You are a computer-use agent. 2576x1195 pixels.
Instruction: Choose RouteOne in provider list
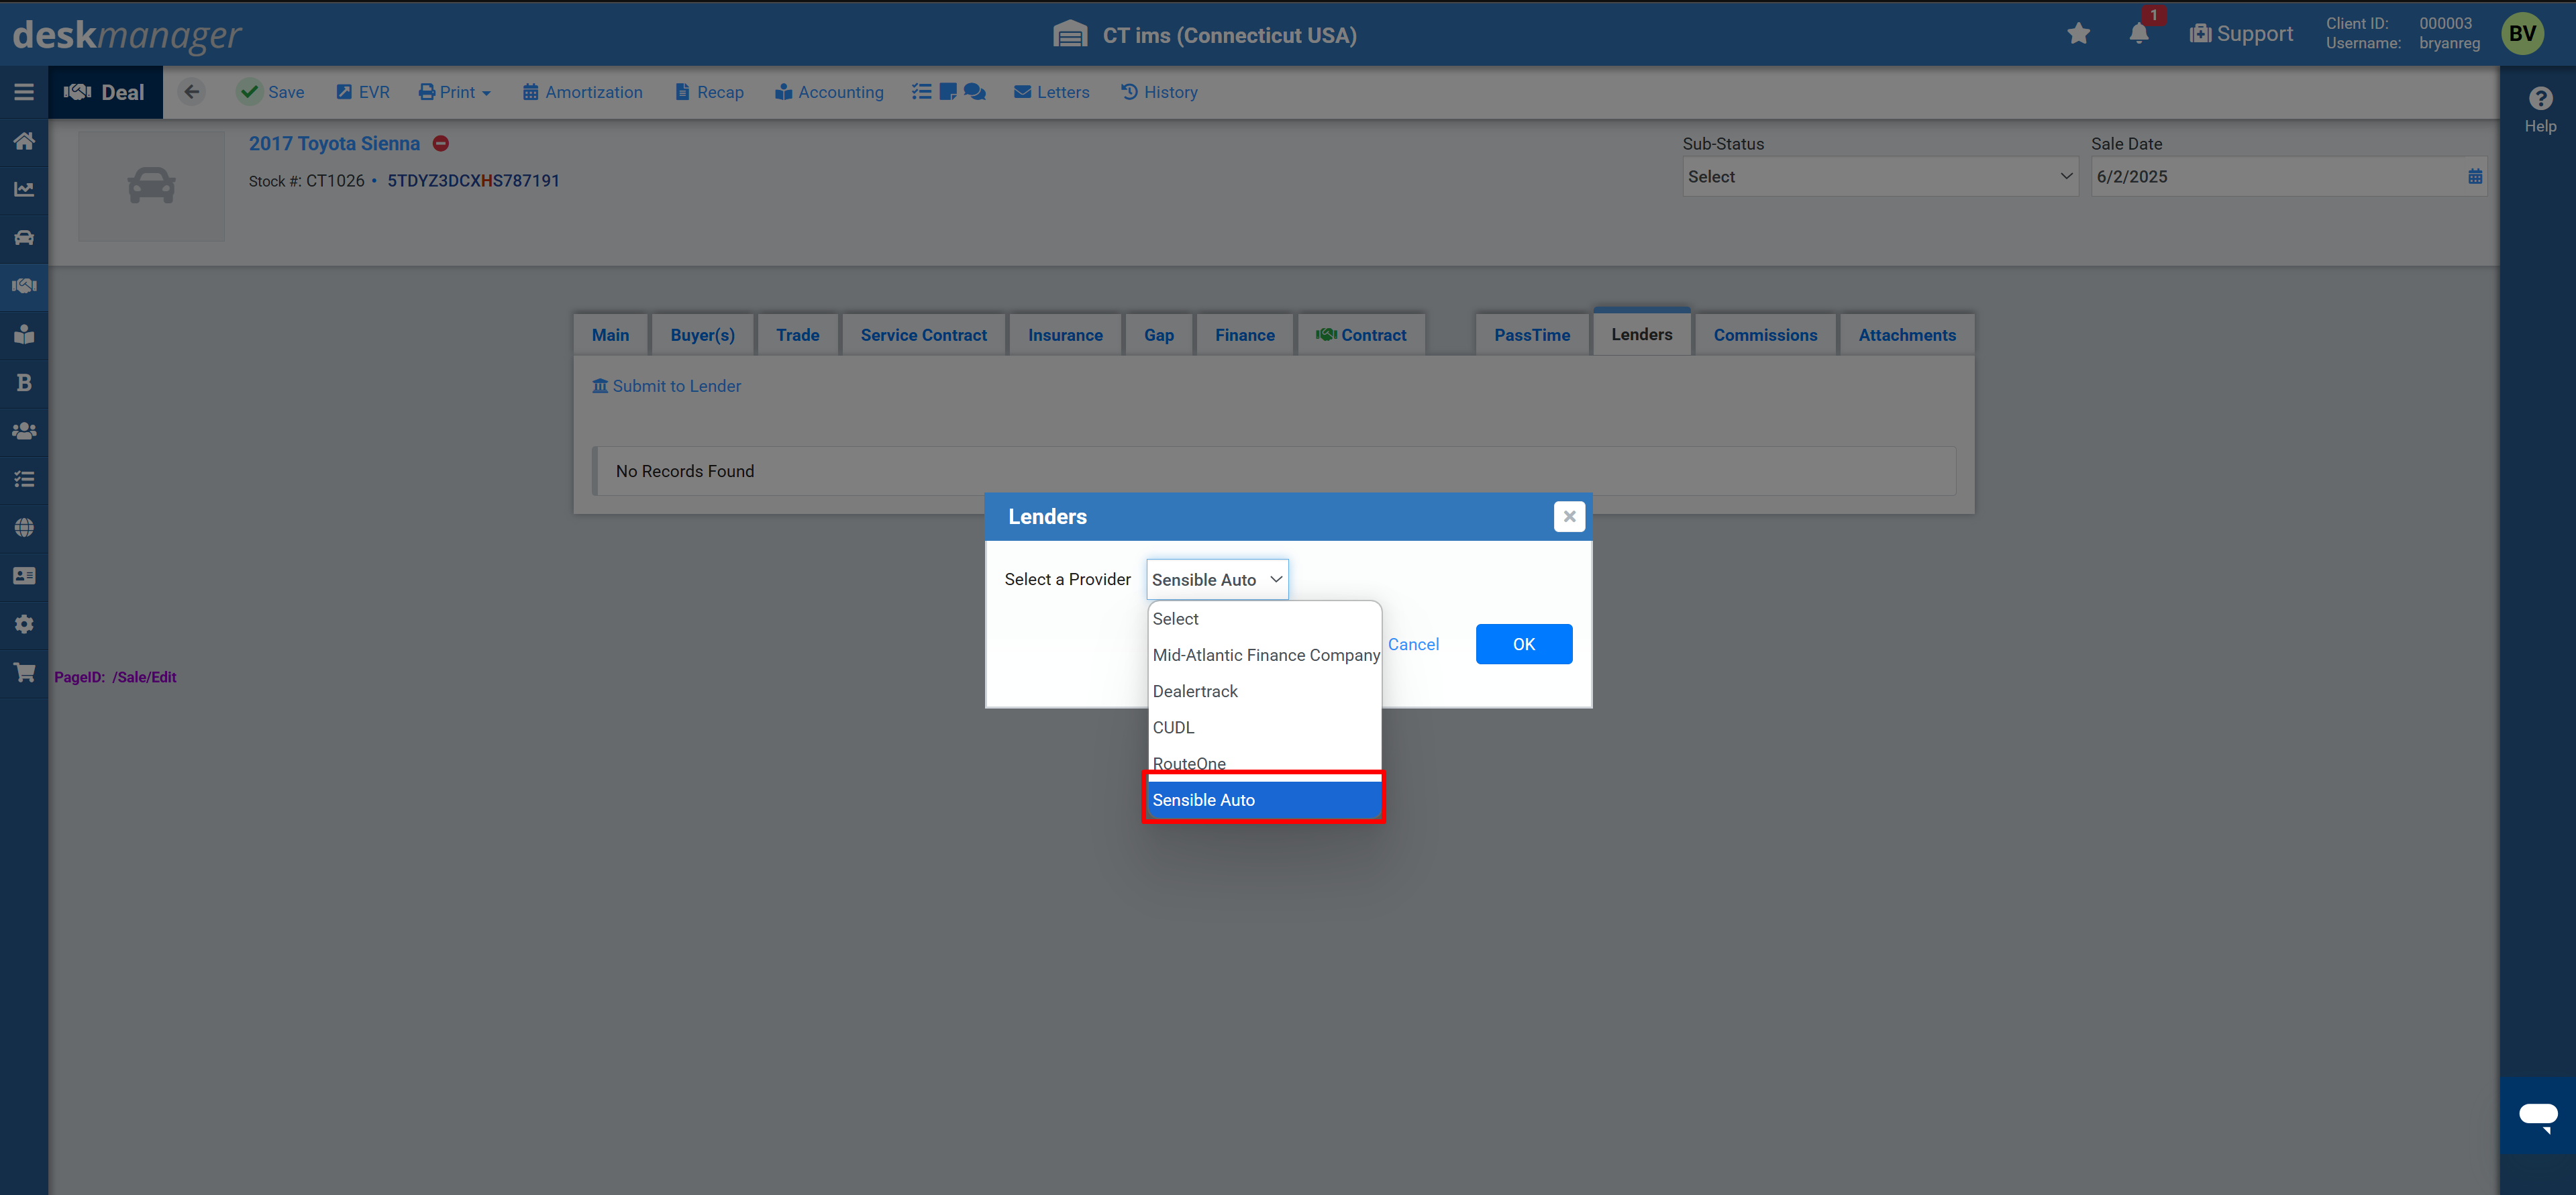click(1265, 763)
